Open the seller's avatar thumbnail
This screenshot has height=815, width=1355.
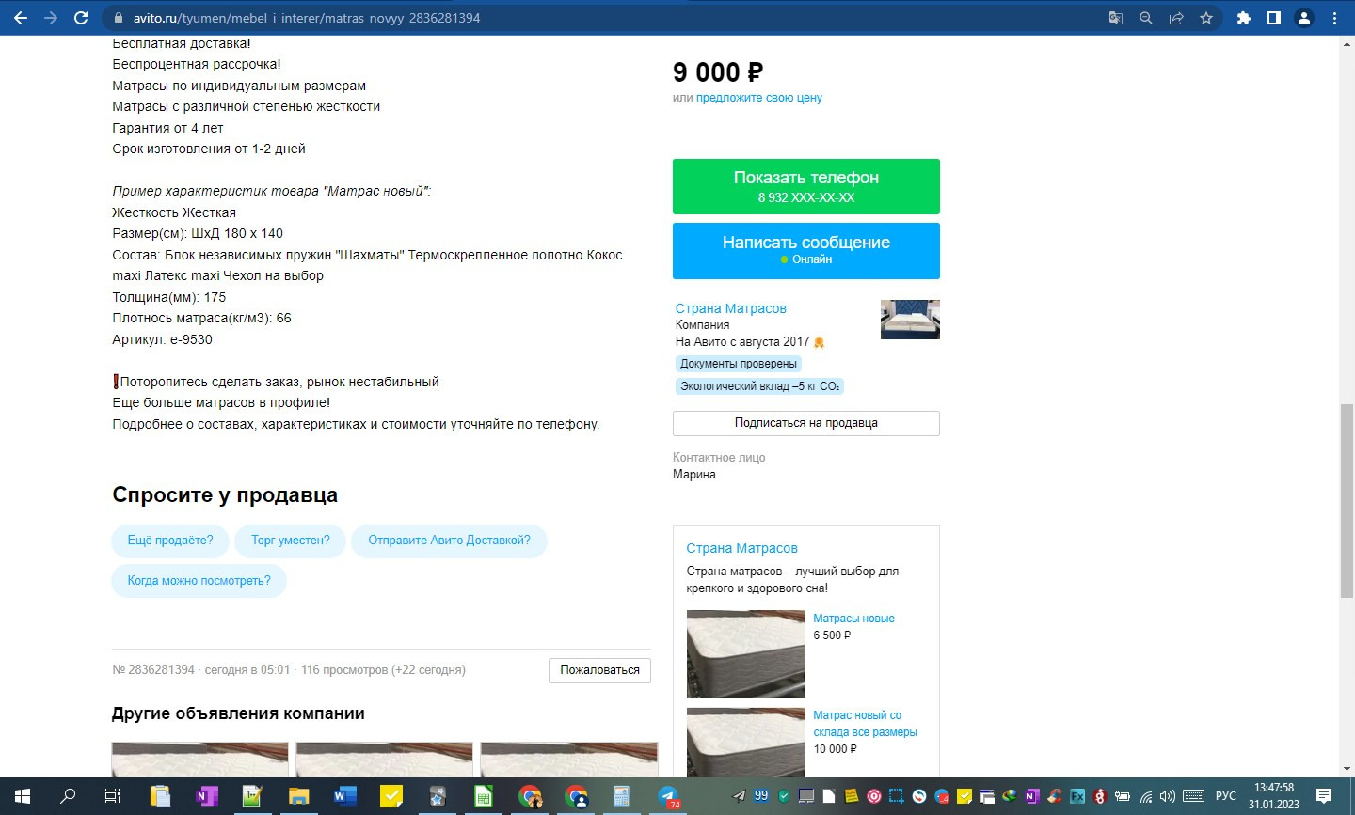[x=910, y=320]
